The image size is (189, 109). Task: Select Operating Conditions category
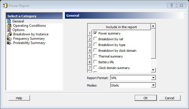[x=29, y=26]
